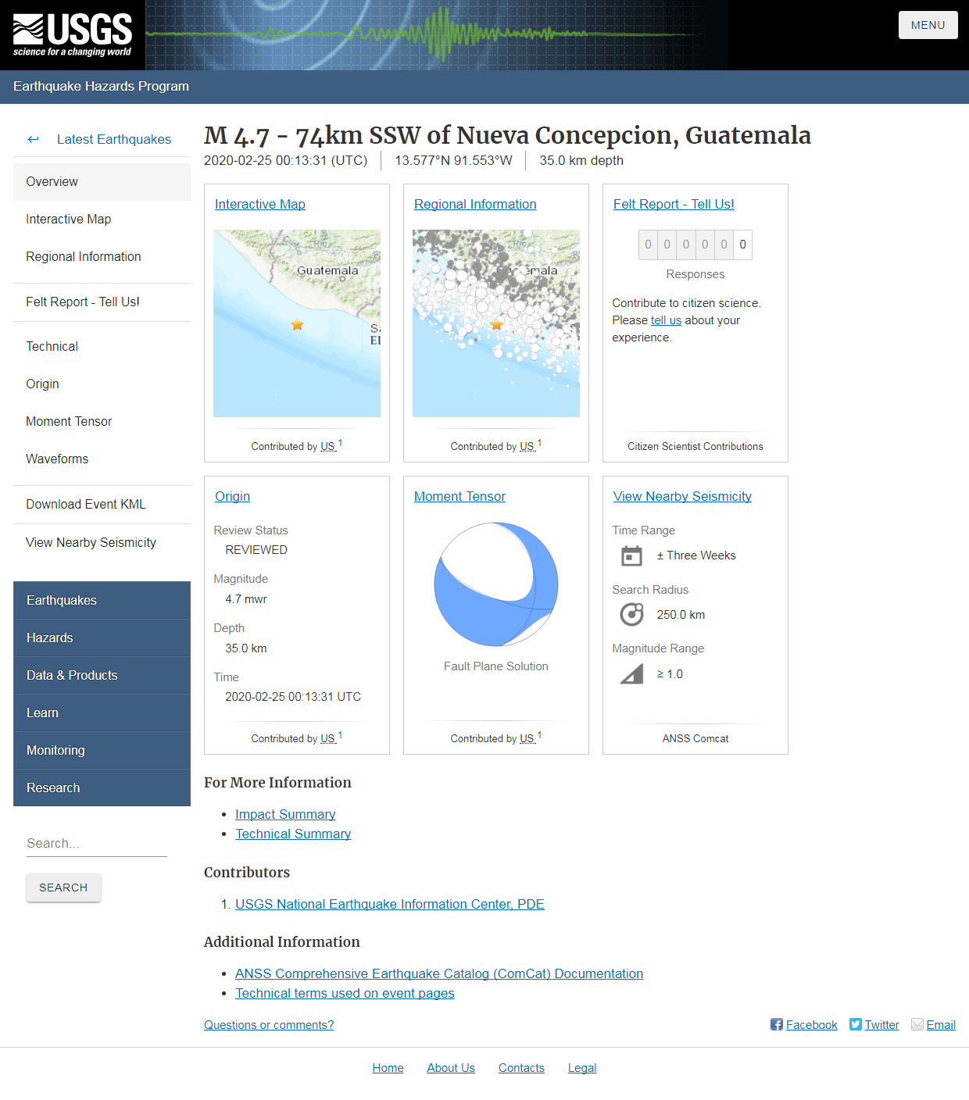Select Interactive Map in the sidebar
Screen dimensions: 969x1100
pyautogui.click(x=102, y=219)
